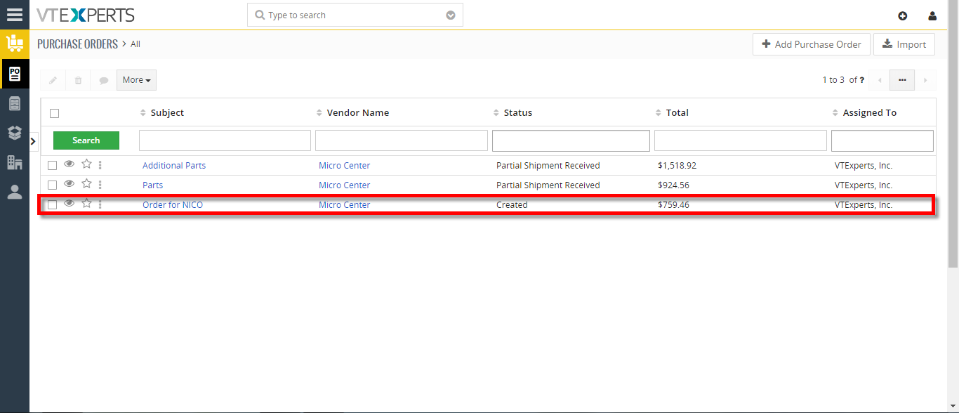Click the global Type to search field
This screenshot has width=959, height=413.
coord(355,15)
